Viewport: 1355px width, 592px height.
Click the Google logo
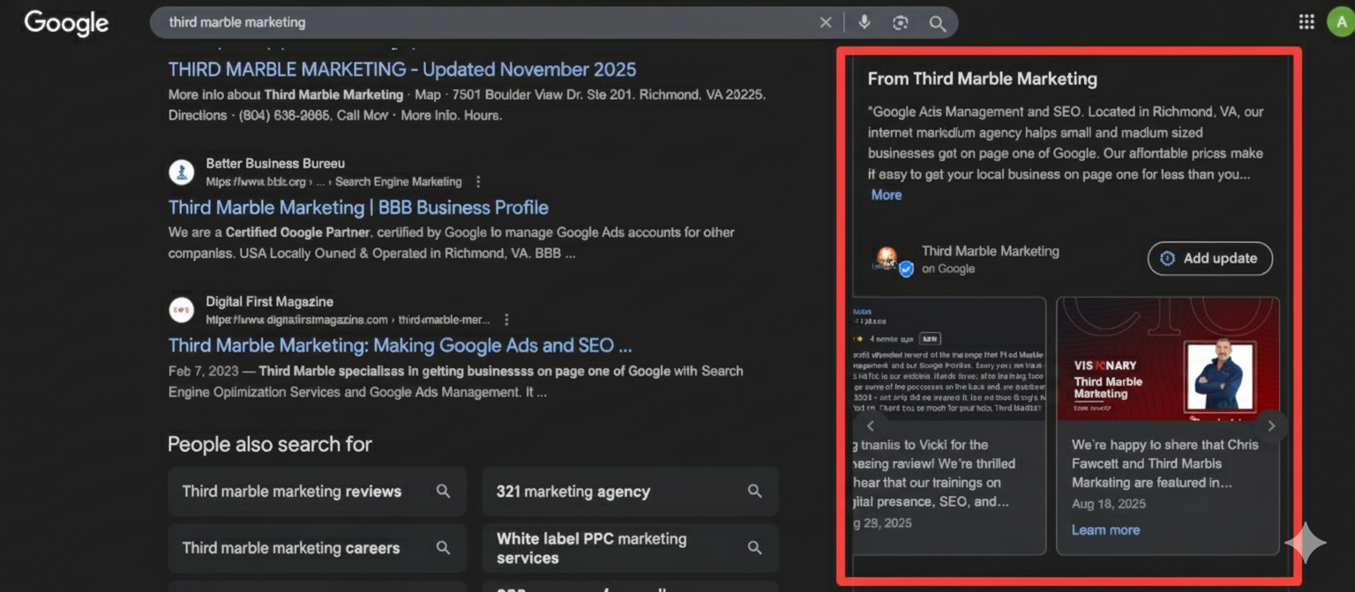66,23
